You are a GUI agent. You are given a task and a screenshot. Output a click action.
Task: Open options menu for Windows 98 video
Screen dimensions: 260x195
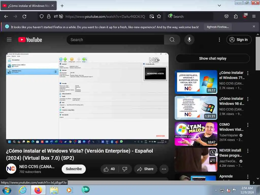(x=248, y=99)
